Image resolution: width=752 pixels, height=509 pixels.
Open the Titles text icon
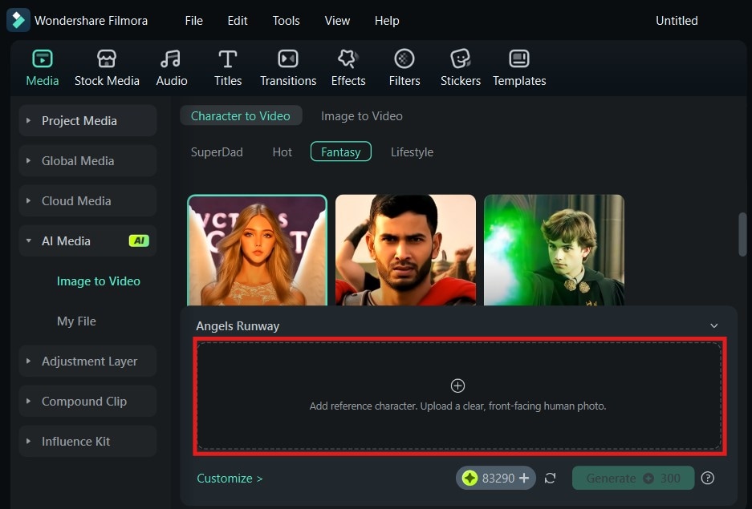228,59
